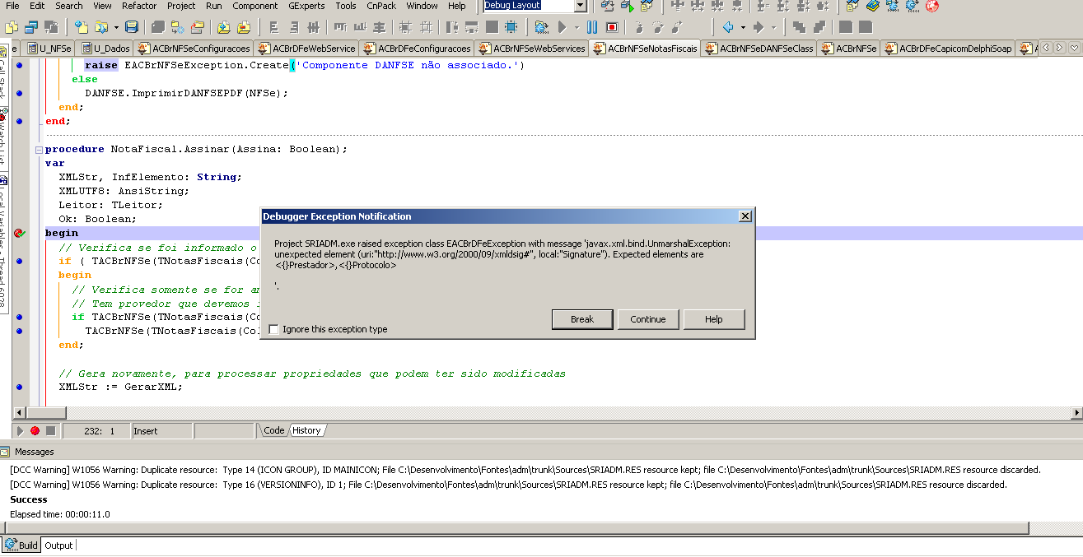Click the Help button in dialog
1083x557 pixels.
(x=714, y=319)
